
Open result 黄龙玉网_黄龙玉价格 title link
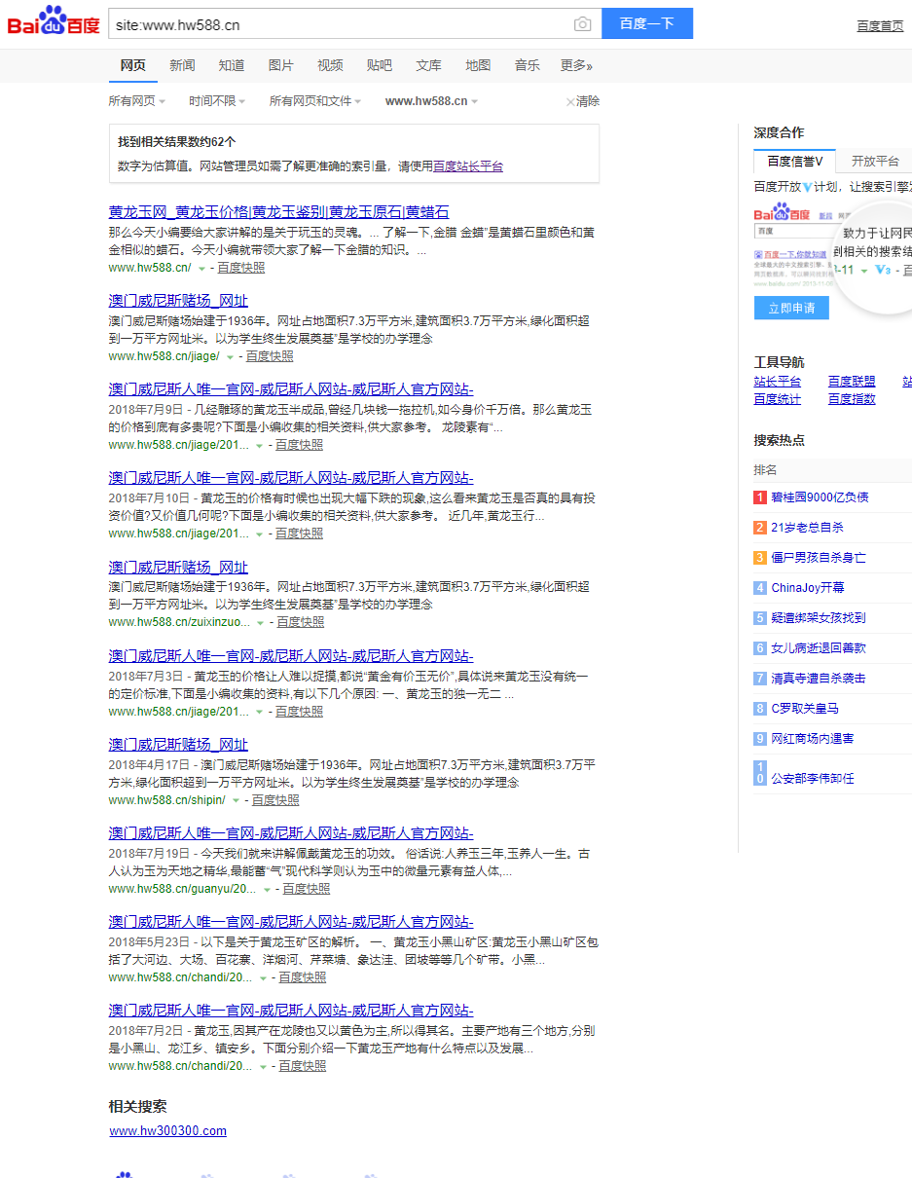[278, 212]
